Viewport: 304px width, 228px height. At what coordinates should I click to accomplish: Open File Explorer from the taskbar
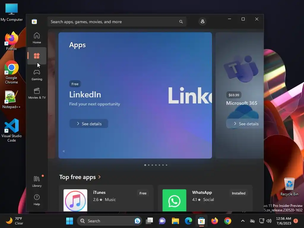175,221
